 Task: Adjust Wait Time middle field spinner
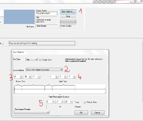click(x=63, y=77)
